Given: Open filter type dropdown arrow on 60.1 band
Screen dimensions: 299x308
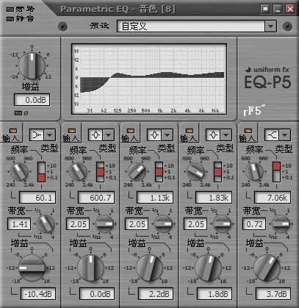Looking at the screenshot, I should (50, 135).
